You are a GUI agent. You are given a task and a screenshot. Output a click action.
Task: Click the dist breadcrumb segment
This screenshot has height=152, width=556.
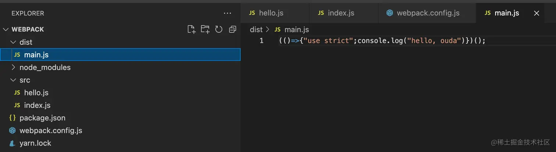(x=256, y=29)
